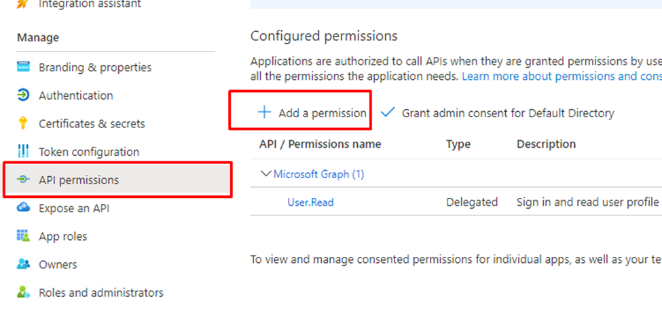Open the User.Read permission link

pos(310,202)
